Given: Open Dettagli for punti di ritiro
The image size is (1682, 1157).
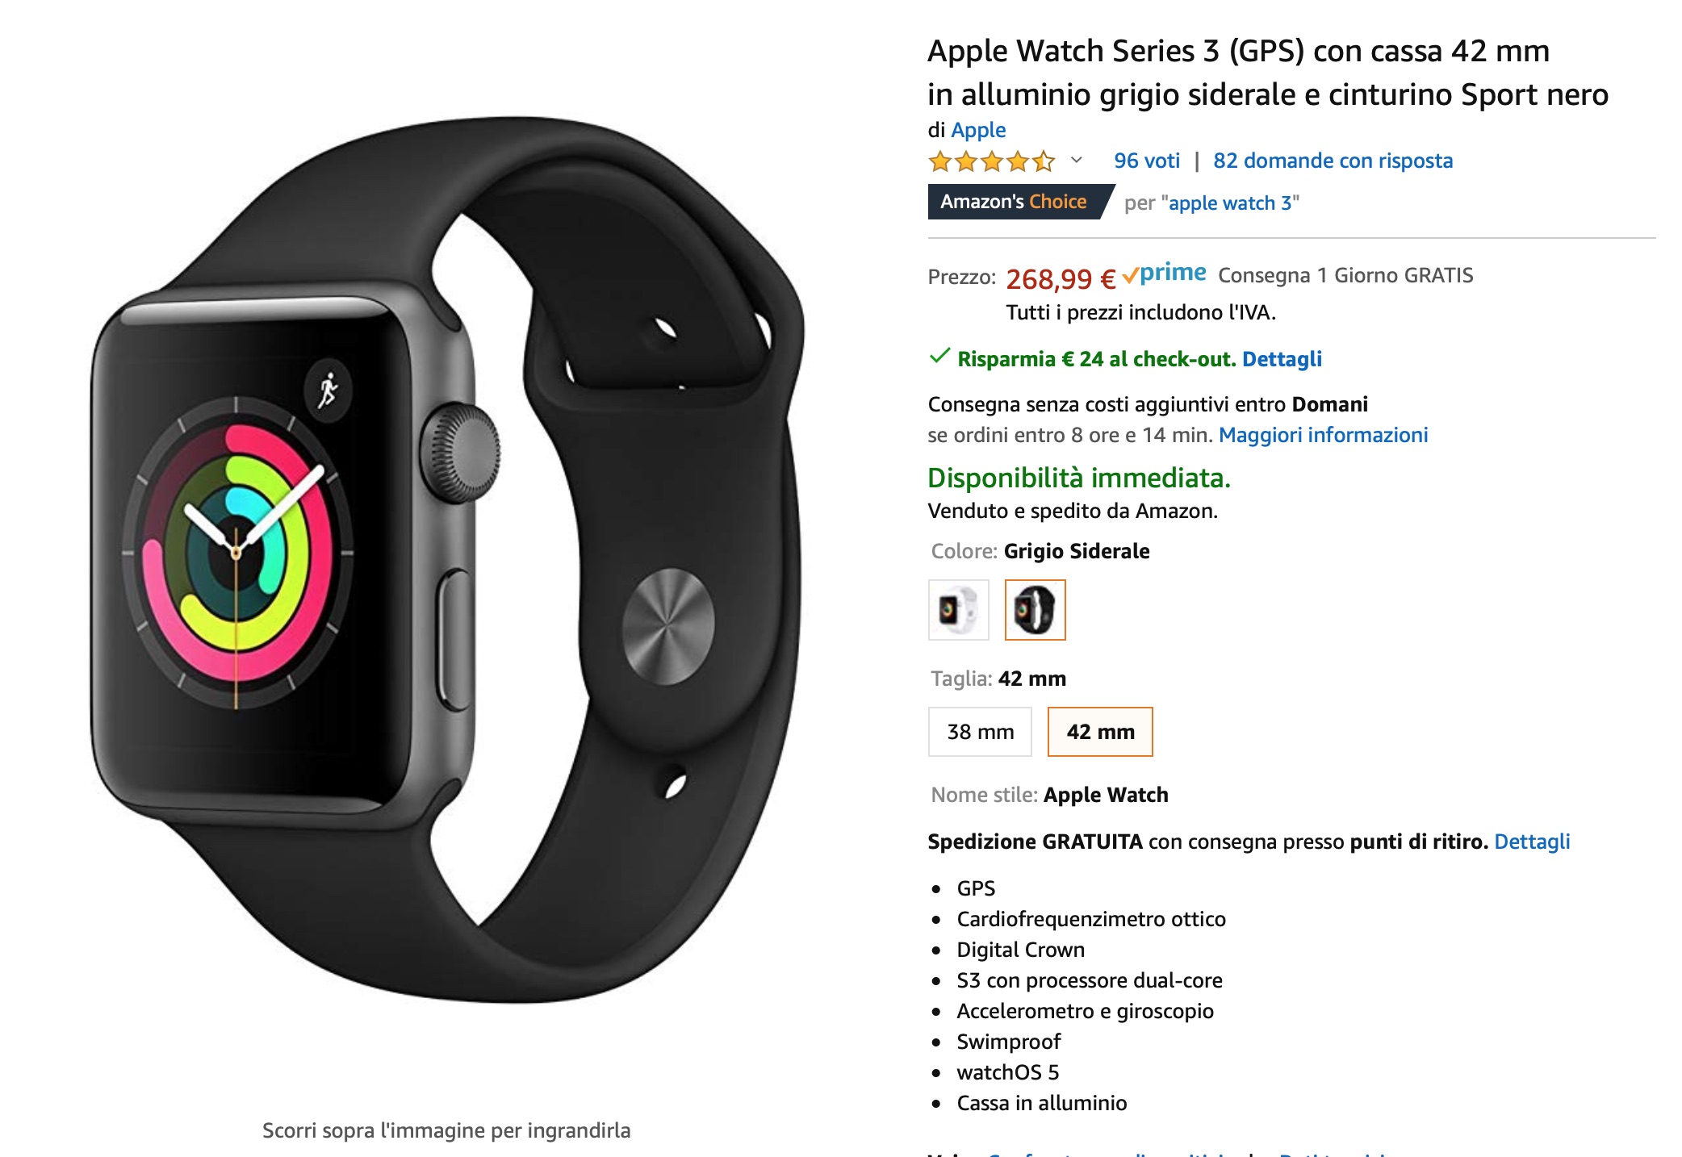Looking at the screenshot, I should tap(1532, 842).
